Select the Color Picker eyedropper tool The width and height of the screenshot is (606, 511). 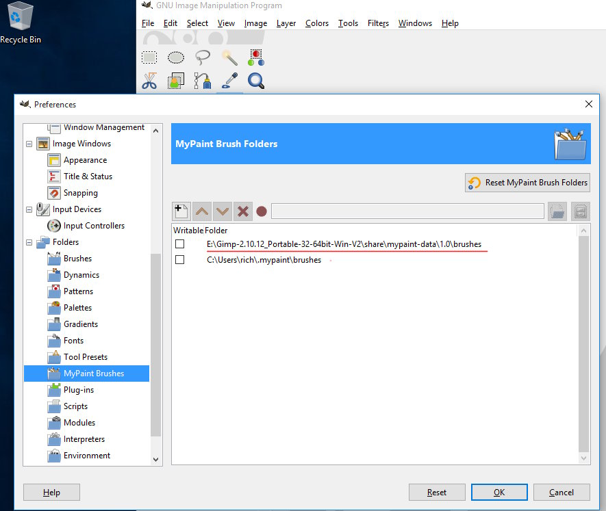(x=229, y=81)
